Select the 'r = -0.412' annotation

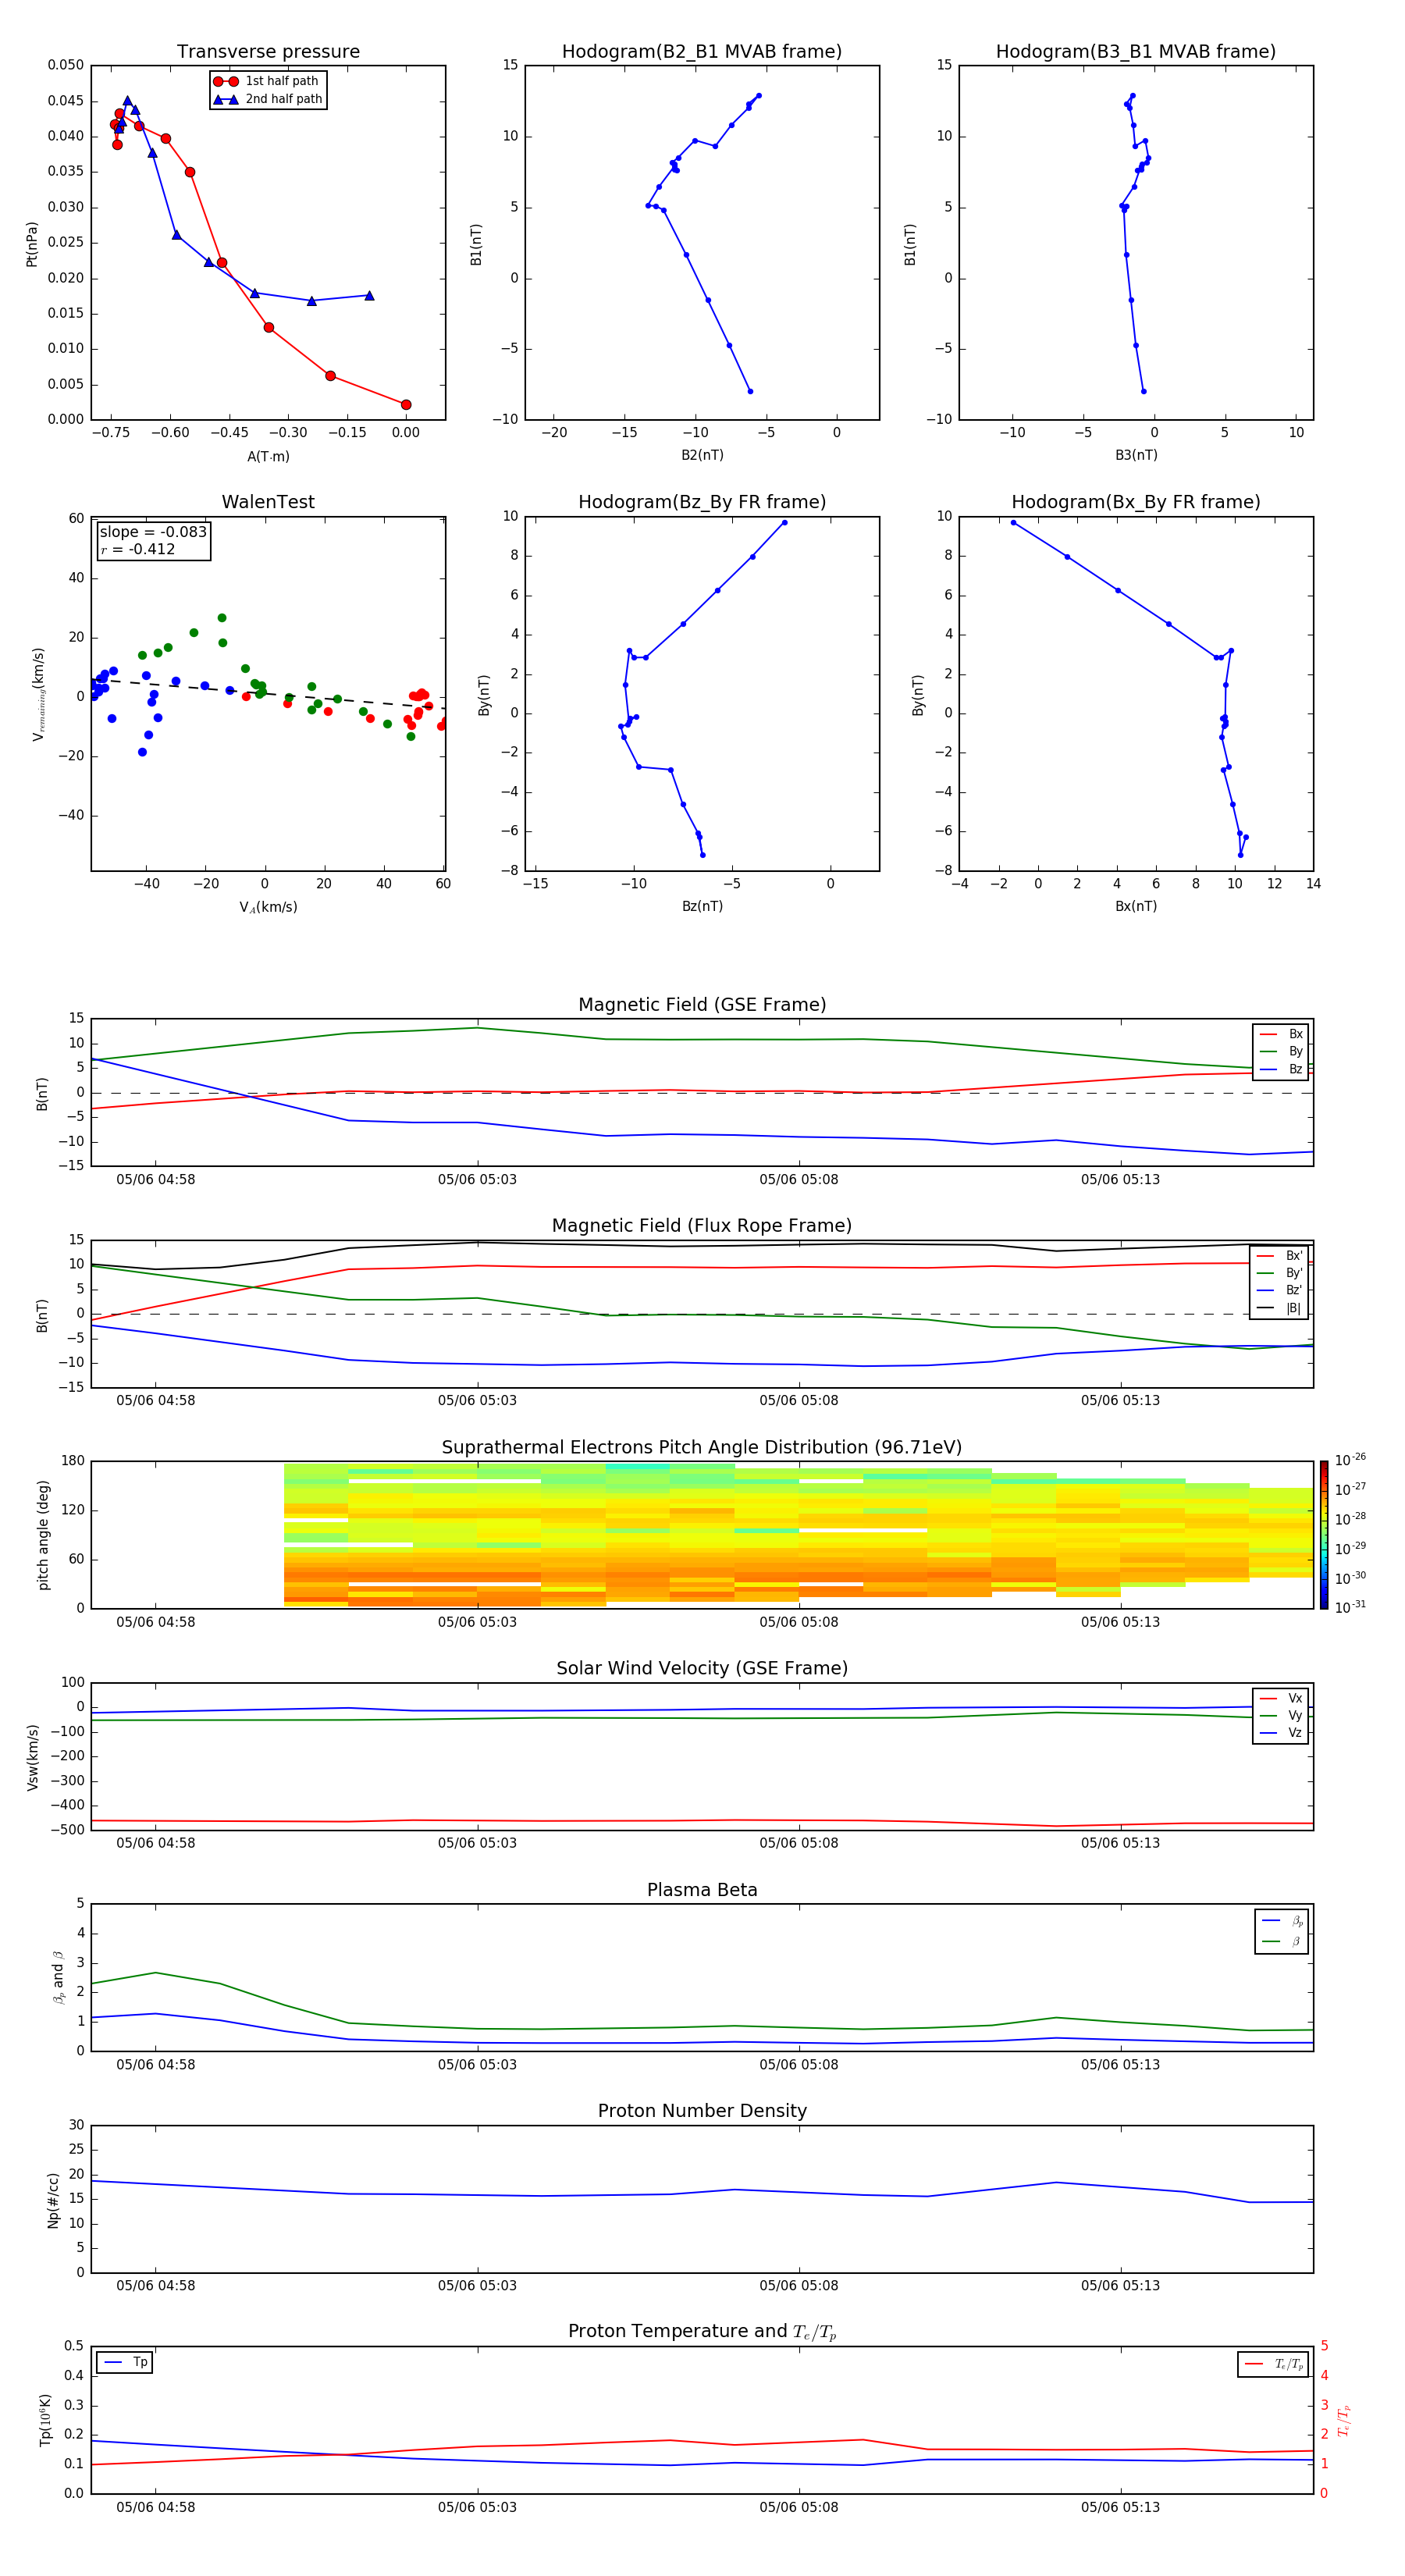(138, 549)
